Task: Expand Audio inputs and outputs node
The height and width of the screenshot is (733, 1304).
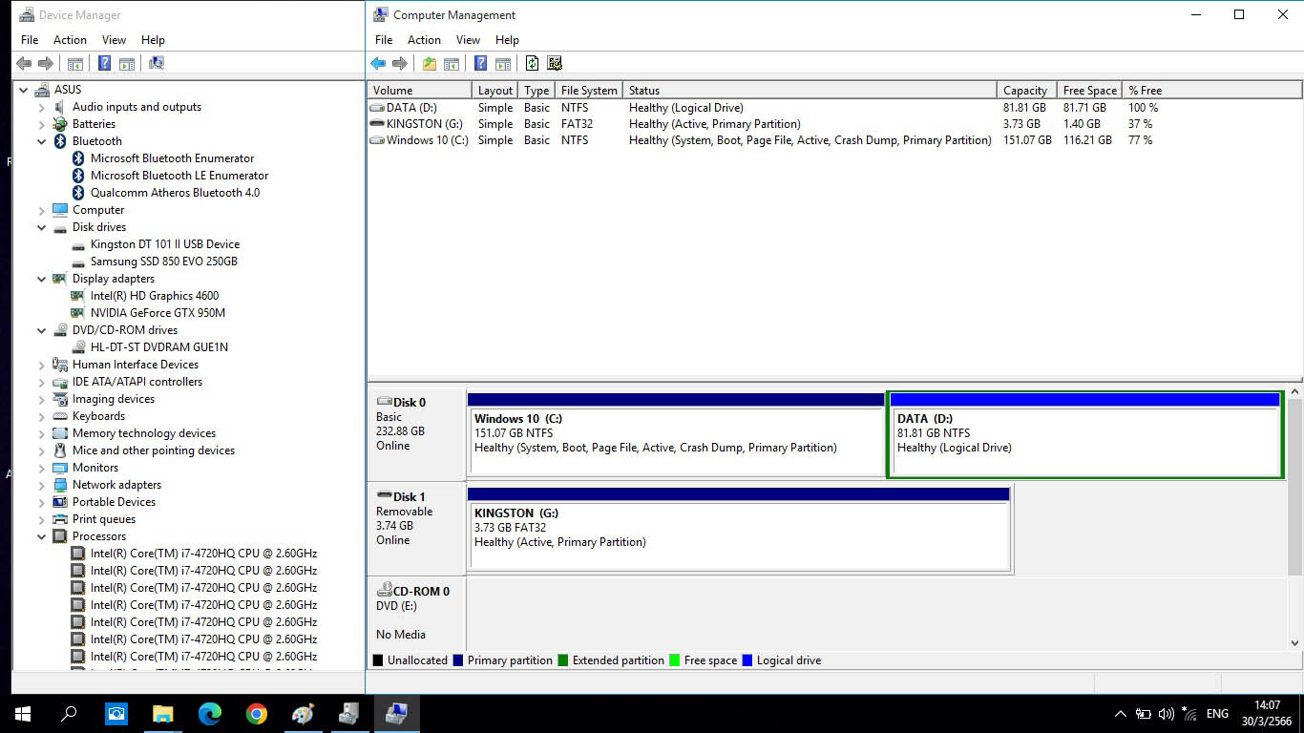Action: pyautogui.click(x=42, y=107)
